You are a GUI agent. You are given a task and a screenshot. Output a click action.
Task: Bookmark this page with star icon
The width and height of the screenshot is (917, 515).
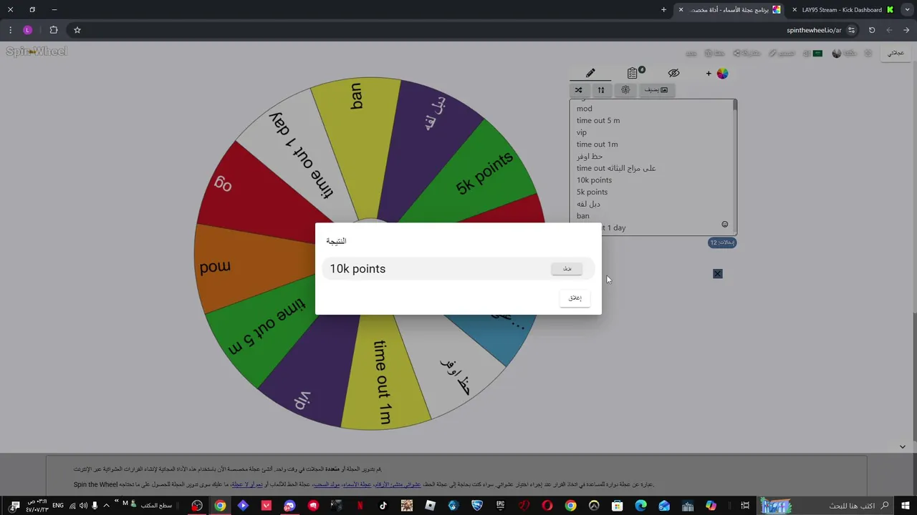[x=77, y=30]
